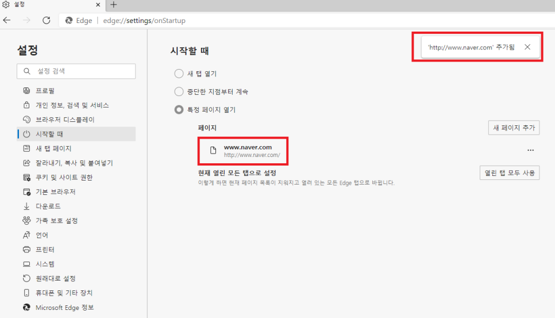Click the 열린 탭 모두 사용 button

point(510,173)
